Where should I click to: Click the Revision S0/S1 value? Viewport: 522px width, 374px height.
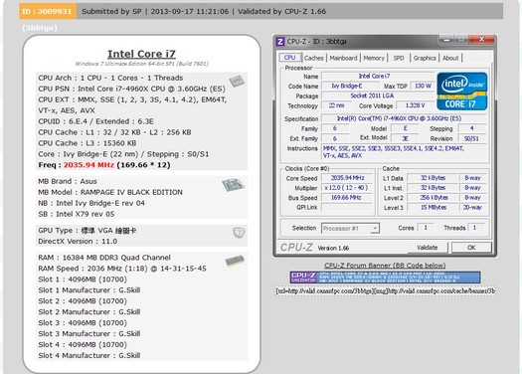click(x=472, y=138)
